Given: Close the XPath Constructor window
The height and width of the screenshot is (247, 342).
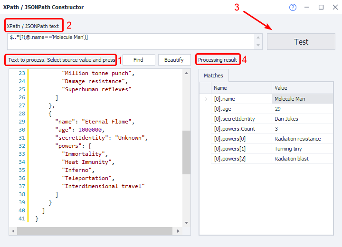Looking at the screenshot, I should pos(334,8).
